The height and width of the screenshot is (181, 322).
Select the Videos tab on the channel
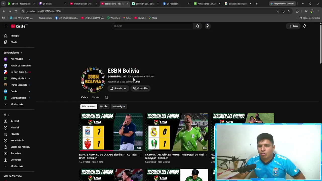pos(85,98)
